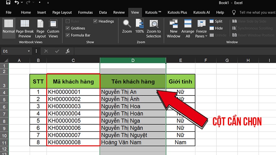Hide the current window
The height and width of the screenshot is (155, 276).
(x=216, y=28)
